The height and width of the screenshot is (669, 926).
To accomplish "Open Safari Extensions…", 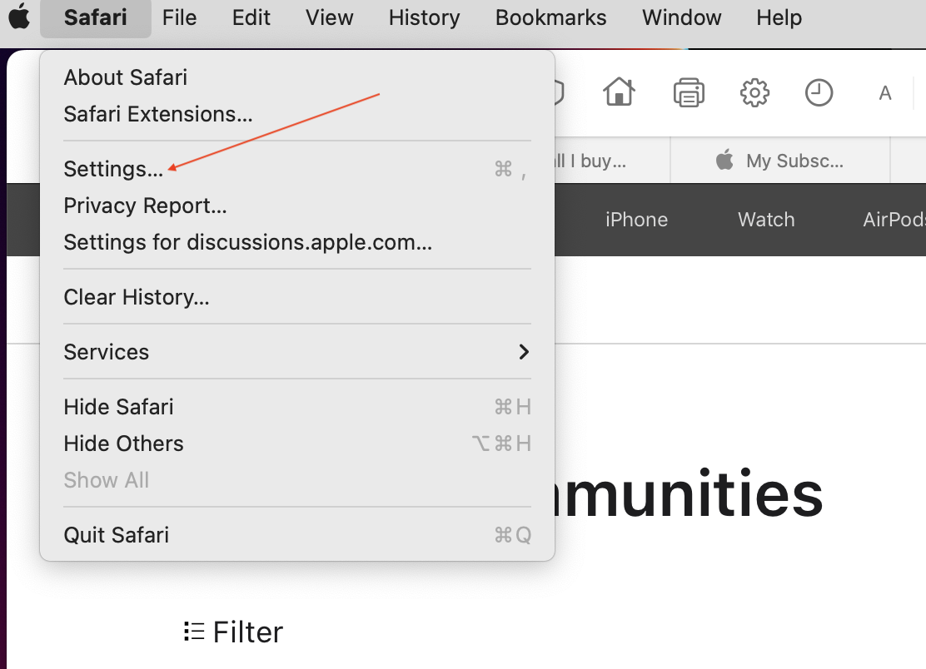I will point(297,114).
